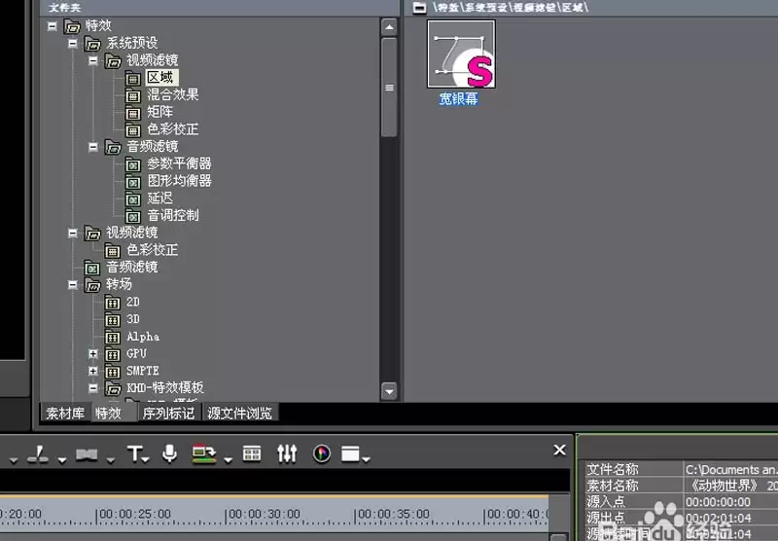This screenshot has height=541, width=778.
Task: Click the microphone voice-over icon
Action: pos(169,453)
